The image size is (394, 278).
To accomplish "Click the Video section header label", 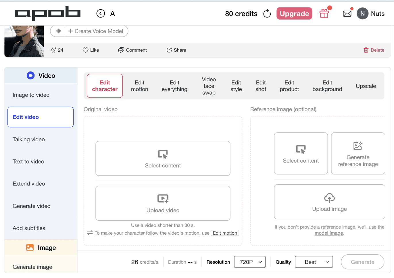I will [x=47, y=76].
